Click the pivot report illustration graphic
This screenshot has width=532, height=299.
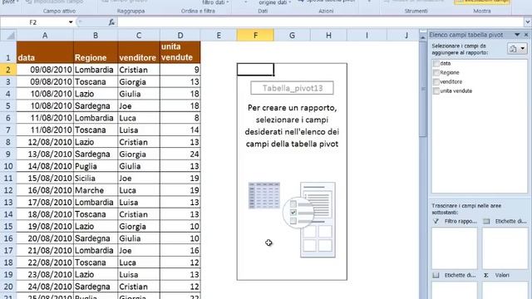(x=292, y=219)
